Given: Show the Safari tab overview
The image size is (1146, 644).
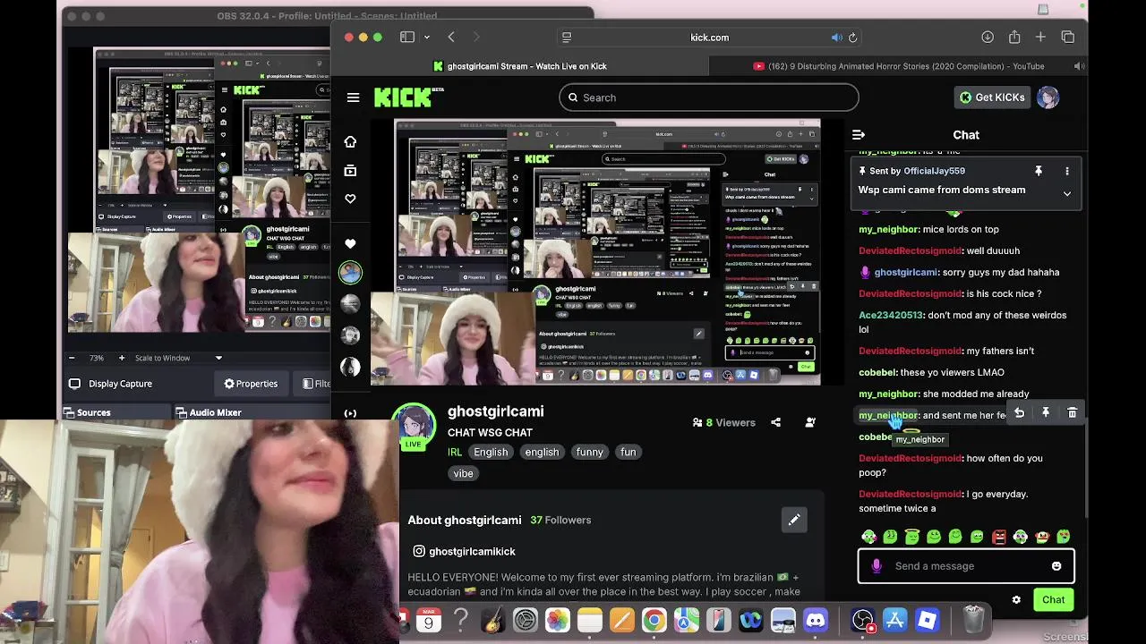Looking at the screenshot, I should [x=1068, y=38].
